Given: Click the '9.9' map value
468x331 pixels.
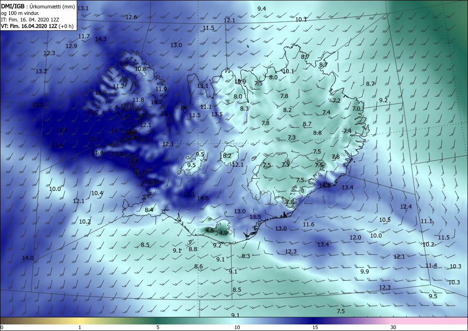Looking at the screenshot, I should point(365,271).
